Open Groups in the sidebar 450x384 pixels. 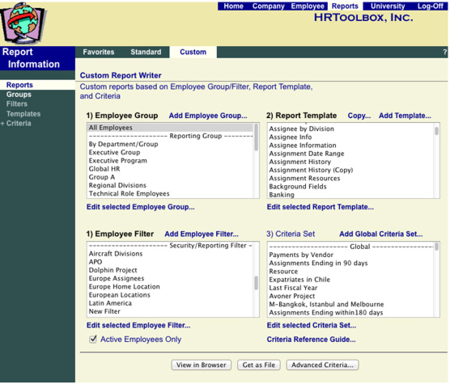[x=19, y=95]
